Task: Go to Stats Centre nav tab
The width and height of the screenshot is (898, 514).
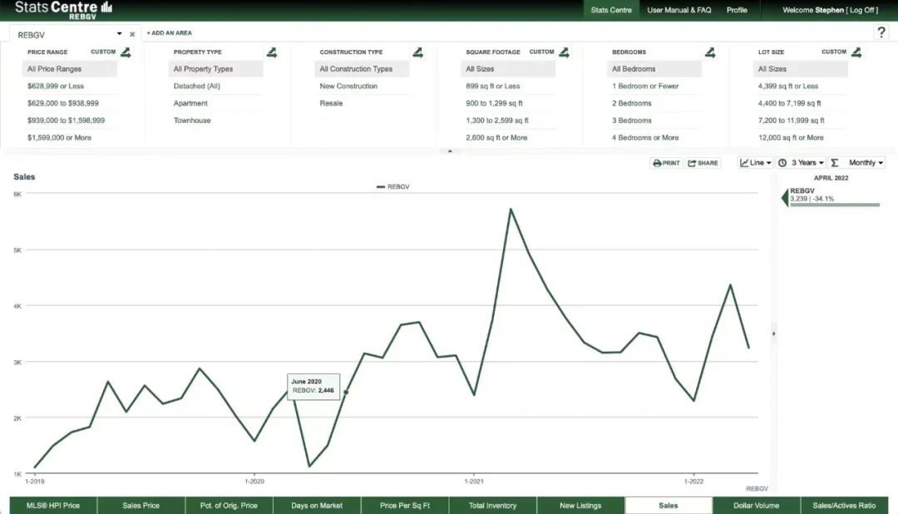Action: point(611,10)
